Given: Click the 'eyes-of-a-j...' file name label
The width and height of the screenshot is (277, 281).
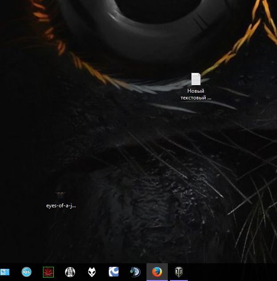Looking at the screenshot, I should (x=61, y=206).
